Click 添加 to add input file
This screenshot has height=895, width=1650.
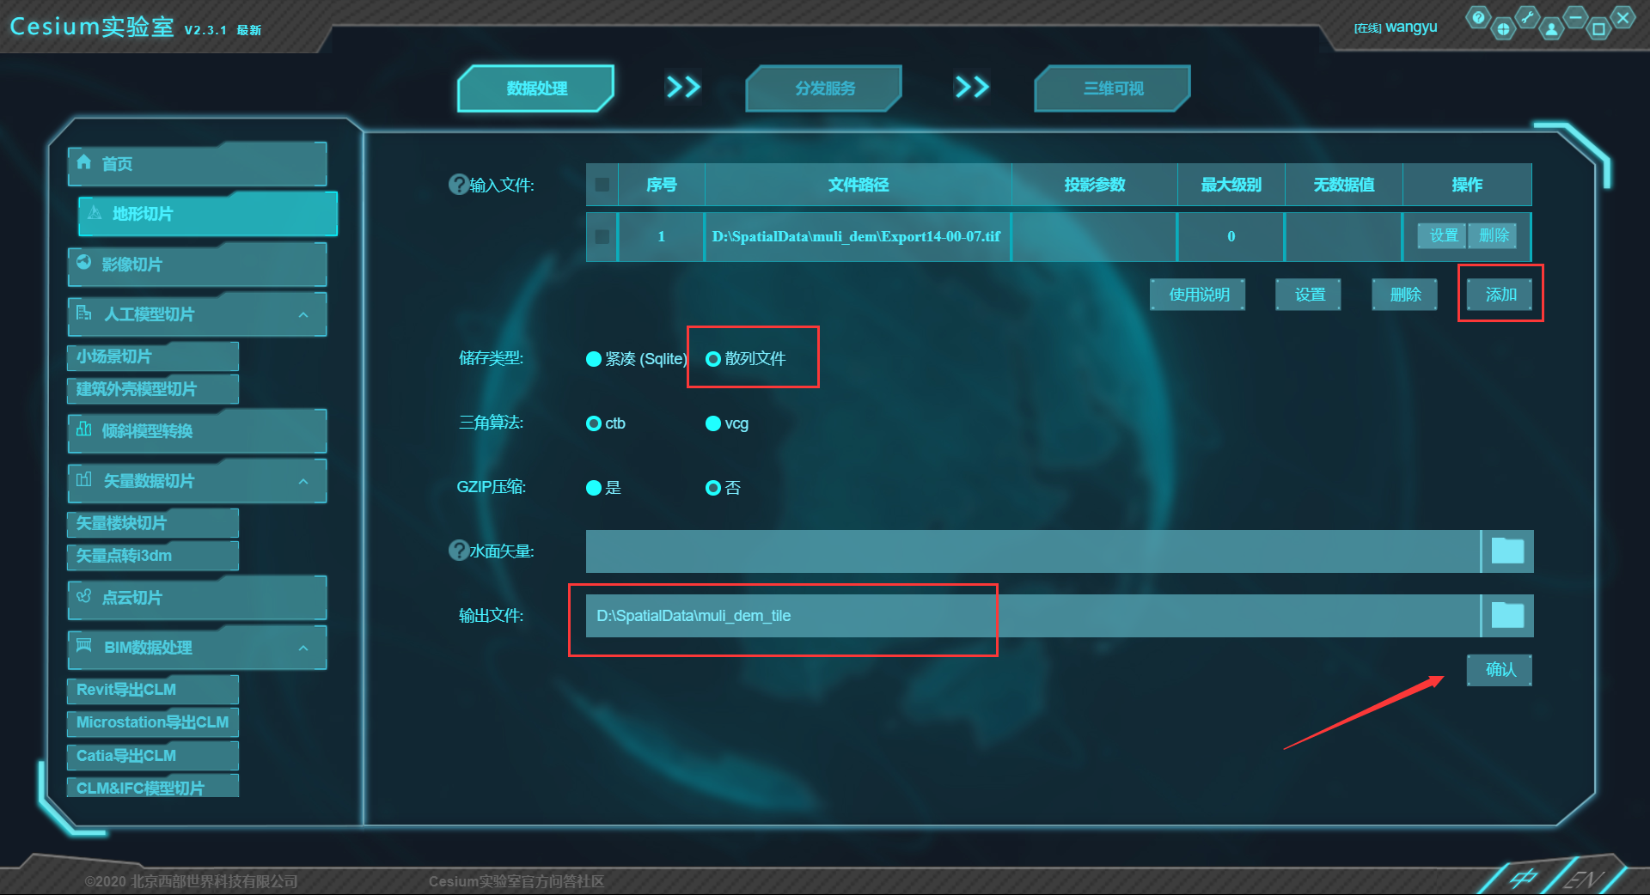[x=1500, y=295]
